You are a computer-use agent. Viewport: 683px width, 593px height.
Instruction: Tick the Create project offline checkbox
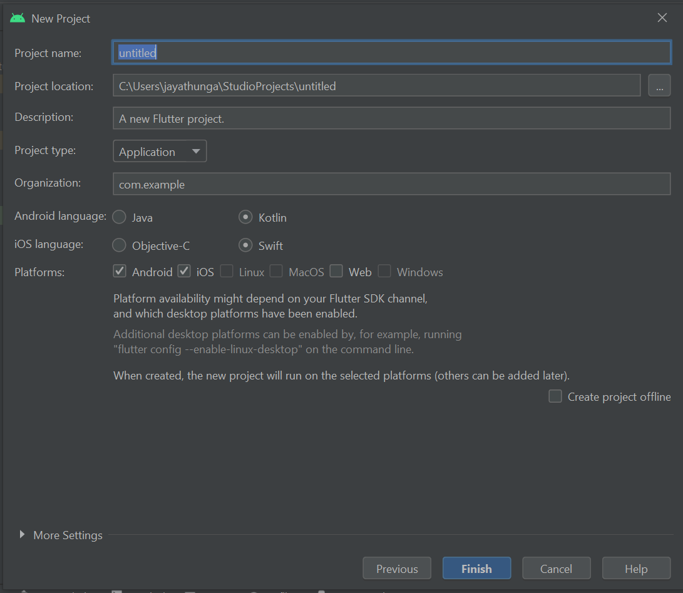(x=555, y=396)
